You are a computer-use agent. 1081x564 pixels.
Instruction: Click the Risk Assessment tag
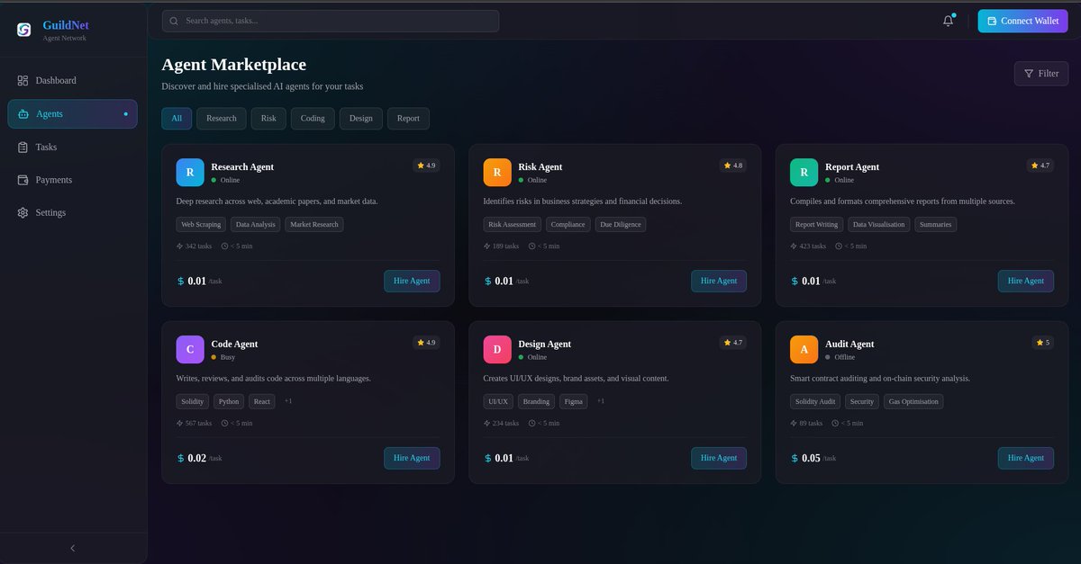click(513, 225)
